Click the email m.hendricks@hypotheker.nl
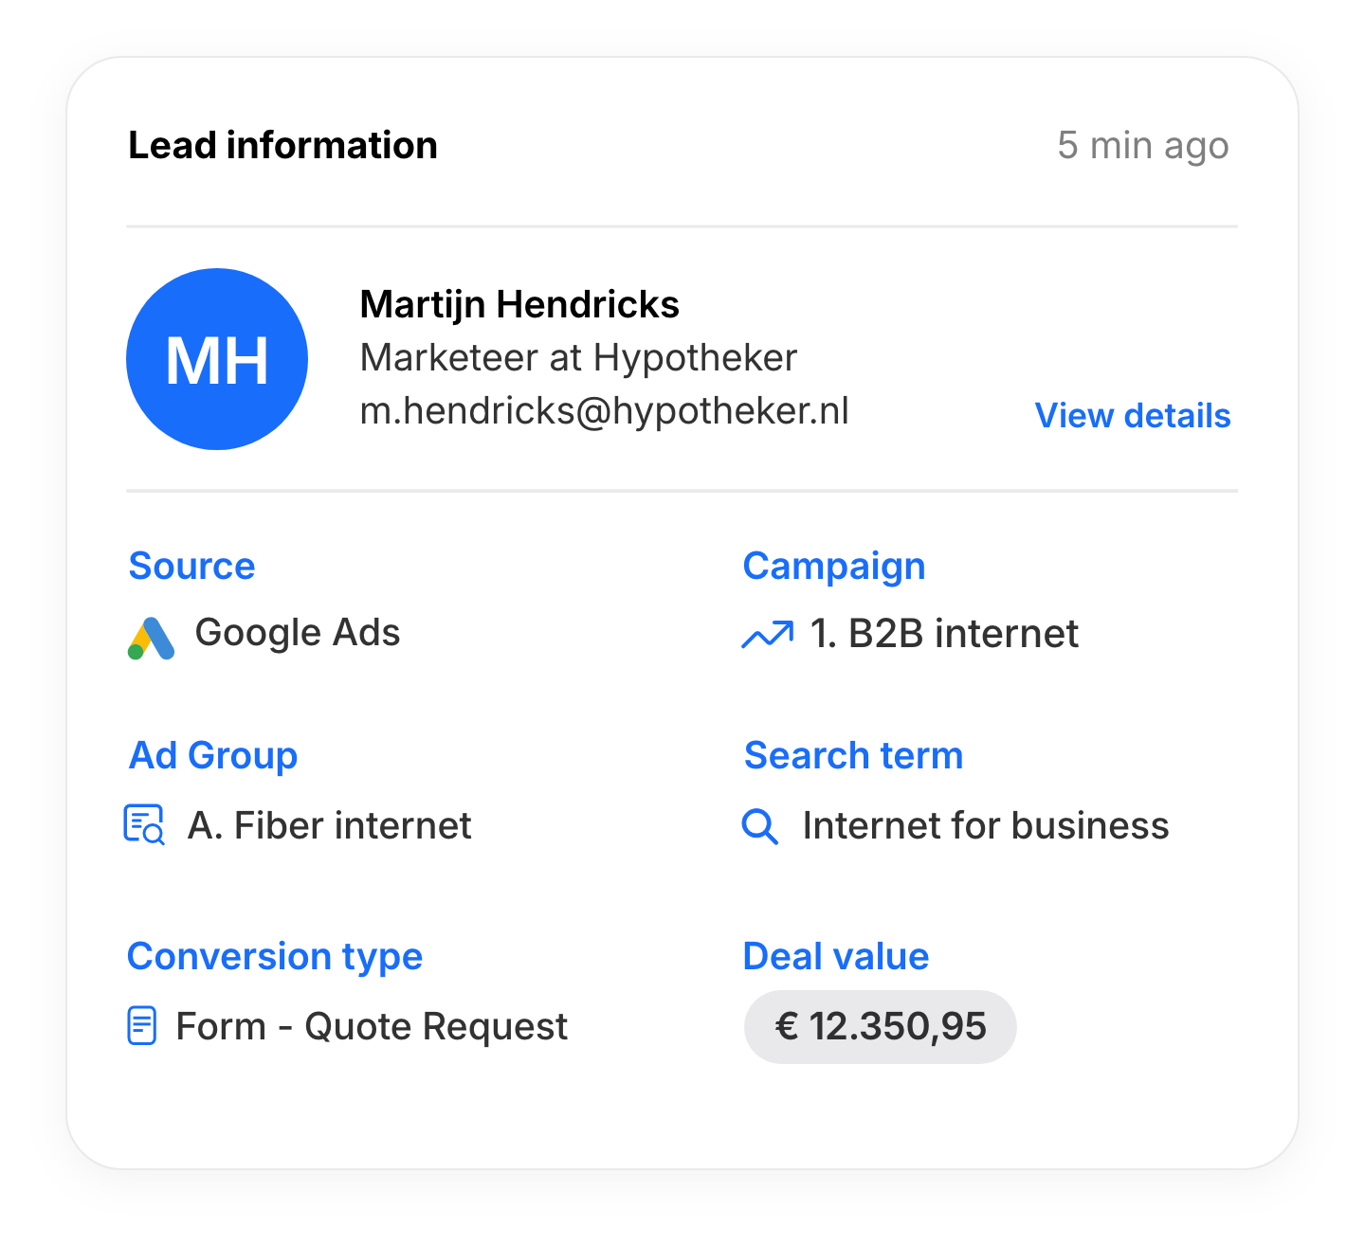 604,411
